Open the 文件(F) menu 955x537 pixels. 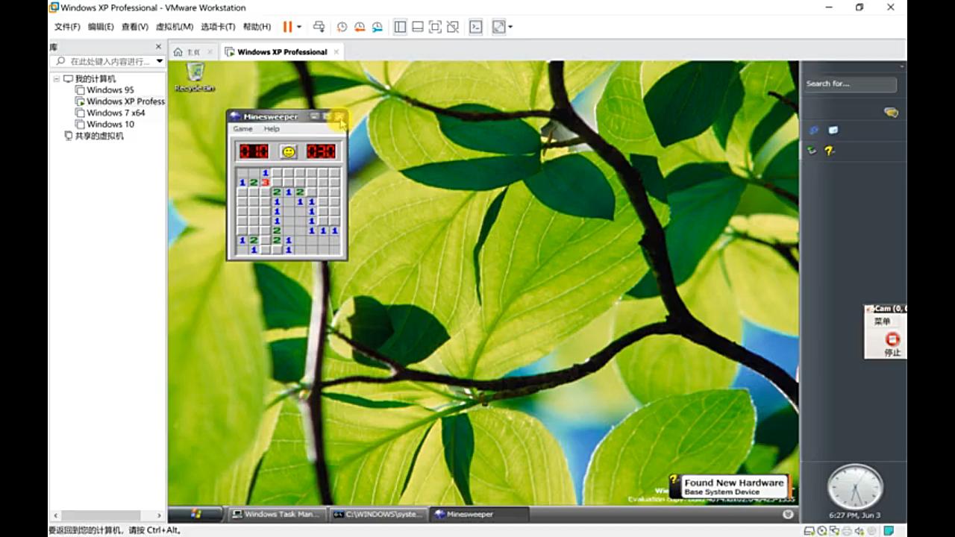(67, 27)
